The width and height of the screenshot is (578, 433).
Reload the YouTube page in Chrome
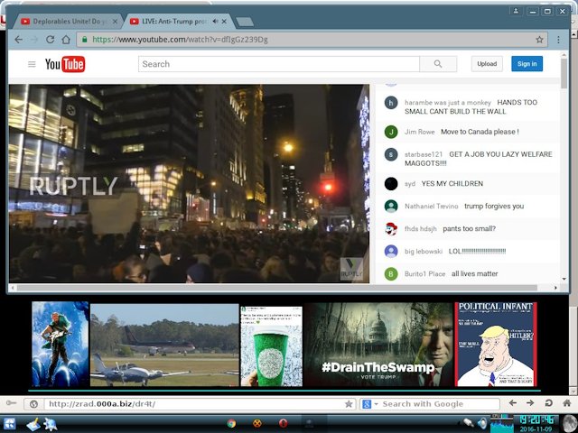point(51,40)
